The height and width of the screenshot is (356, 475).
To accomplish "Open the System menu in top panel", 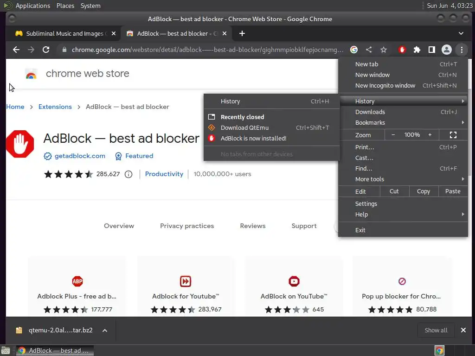I will 90,6.
